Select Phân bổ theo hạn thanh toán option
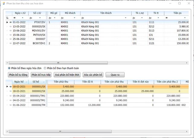Viewport: 194px width, 138px height. tap(45, 68)
